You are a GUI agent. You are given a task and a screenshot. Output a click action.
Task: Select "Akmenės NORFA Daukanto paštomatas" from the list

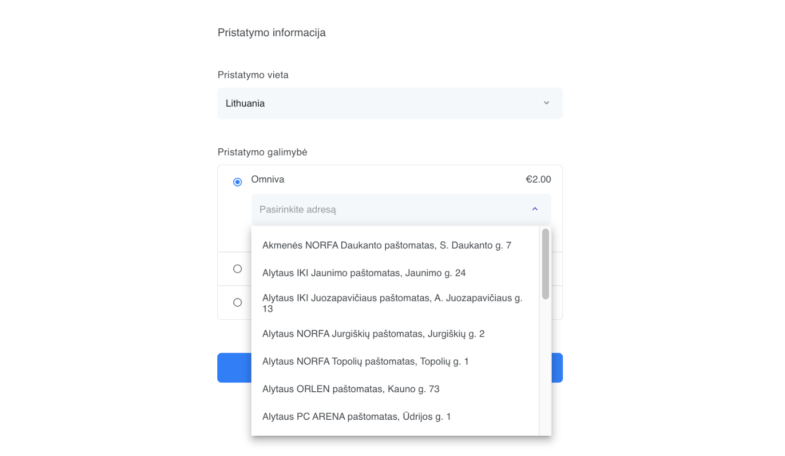386,245
